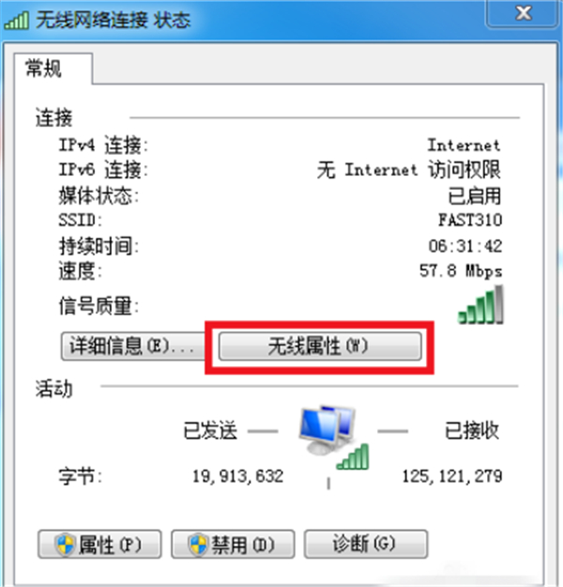This screenshot has height=587, width=563.
Task: Run 诊断(G) diagnose button
Action: pos(366,545)
